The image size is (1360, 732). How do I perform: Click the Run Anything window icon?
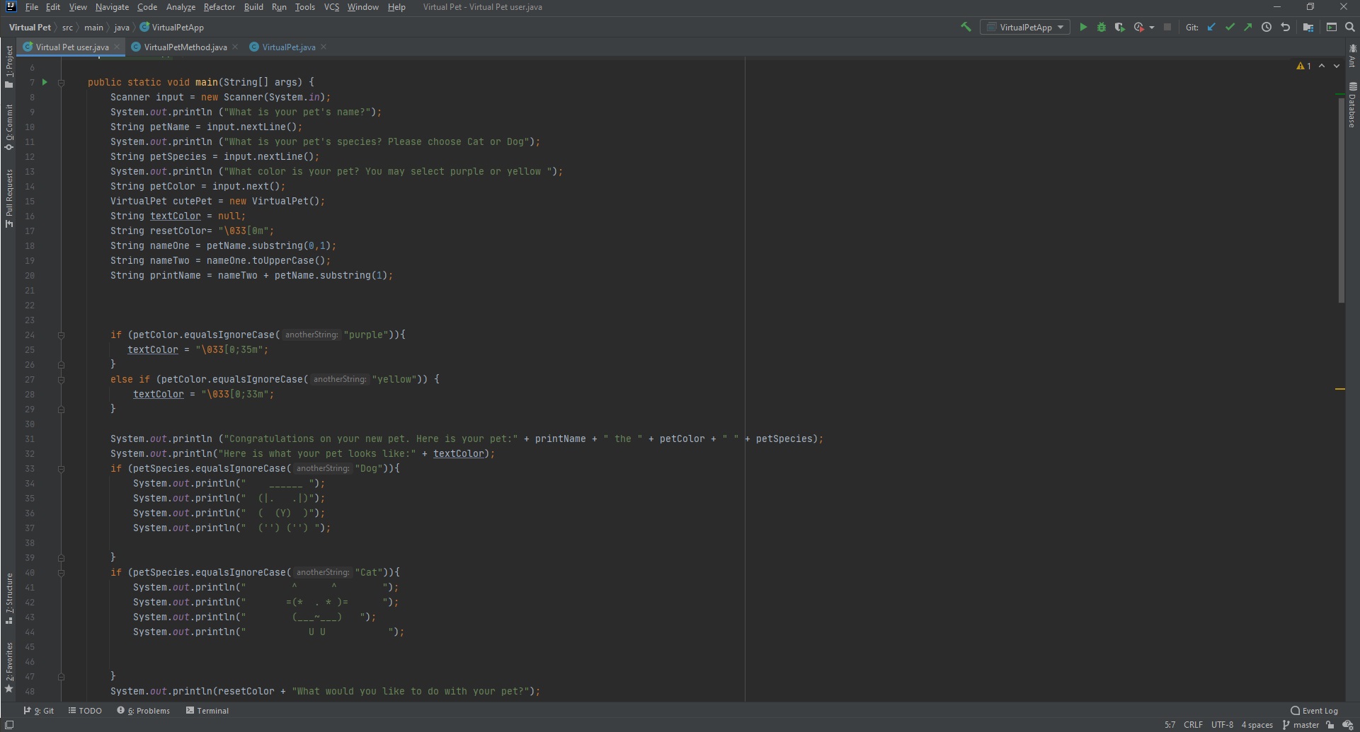pos(1331,27)
